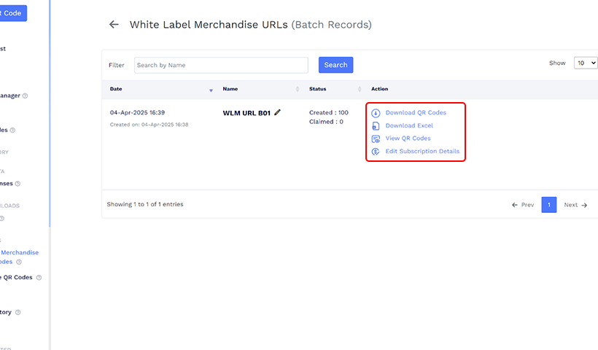
Task: Go to page 1 in pagination
Action: (548, 205)
